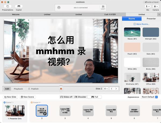Select the Presenter Only slide thumbnail
Viewport: 161px width, 123px height.
tap(15, 111)
